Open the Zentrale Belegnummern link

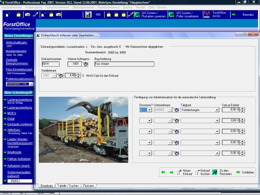tap(17, 61)
